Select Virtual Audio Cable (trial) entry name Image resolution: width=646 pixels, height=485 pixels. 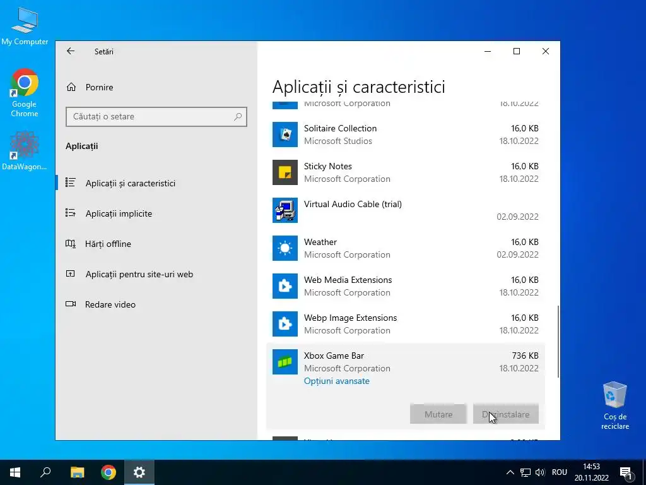353,204
